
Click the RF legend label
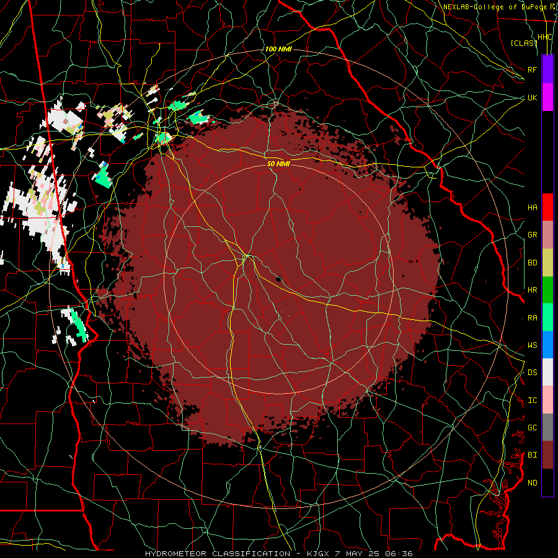[x=533, y=69]
